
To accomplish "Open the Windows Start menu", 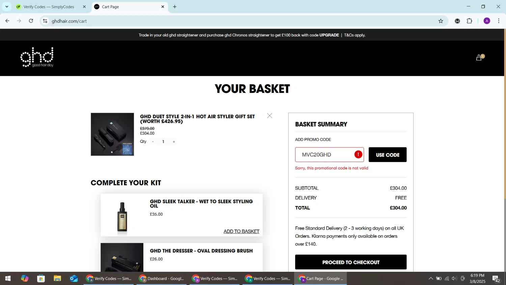I will click(x=8, y=279).
